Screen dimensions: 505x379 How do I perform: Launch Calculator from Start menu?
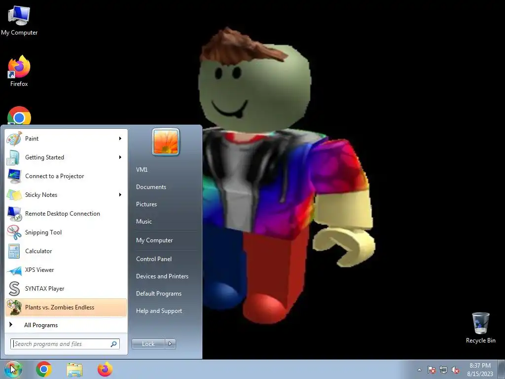[x=66, y=251]
